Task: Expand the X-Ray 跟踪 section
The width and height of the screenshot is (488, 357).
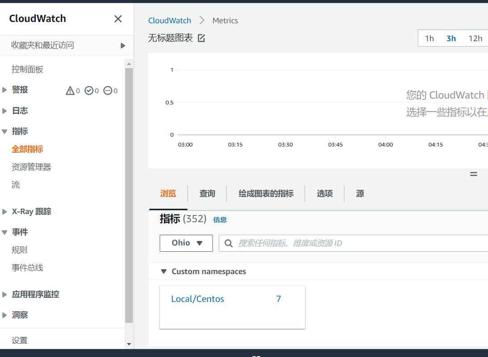Action: click(x=4, y=212)
